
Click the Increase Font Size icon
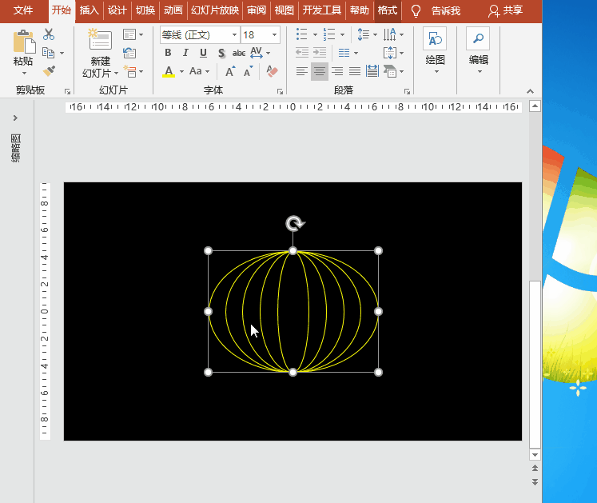pyautogui.click(x=230, y=71)
